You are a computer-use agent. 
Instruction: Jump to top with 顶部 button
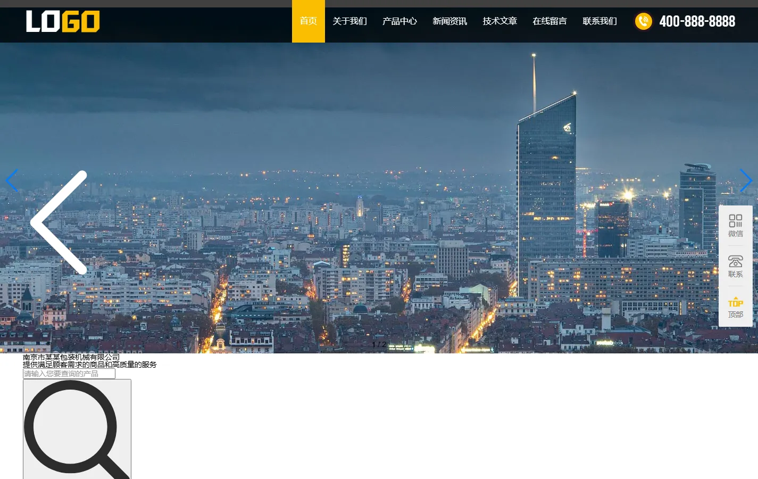736,307
